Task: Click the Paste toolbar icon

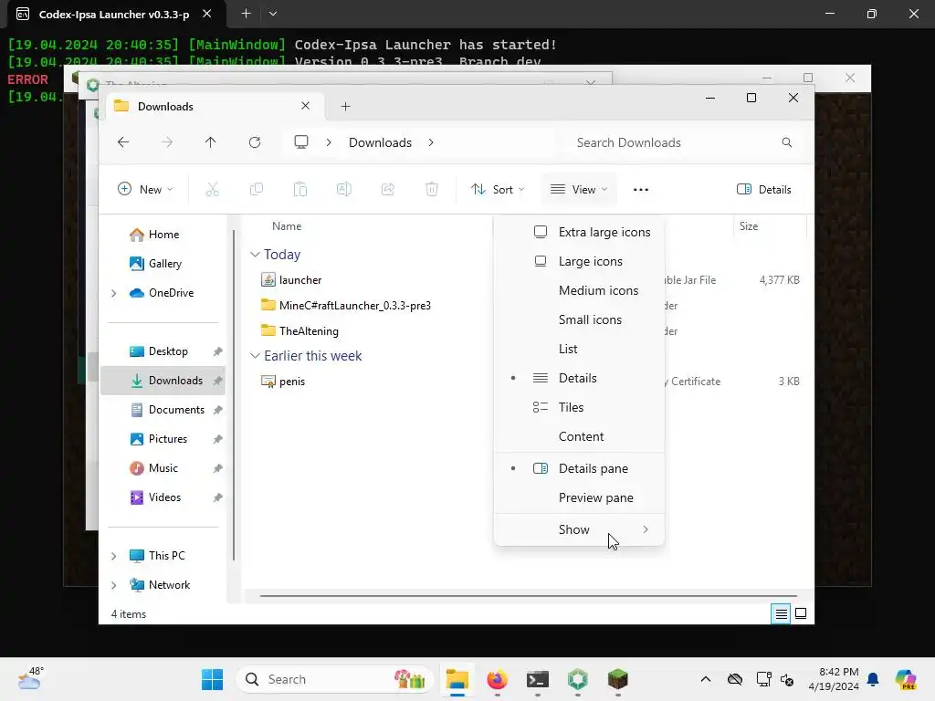Action: coord(299,190)
